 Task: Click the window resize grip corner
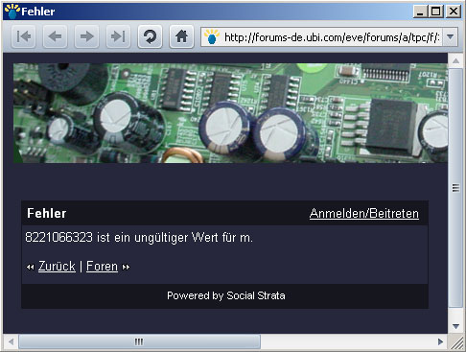click(456, 342)
